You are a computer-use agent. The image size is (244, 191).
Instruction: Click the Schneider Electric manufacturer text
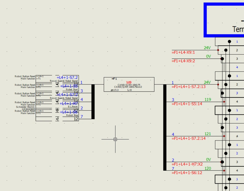tap(25, 107)
